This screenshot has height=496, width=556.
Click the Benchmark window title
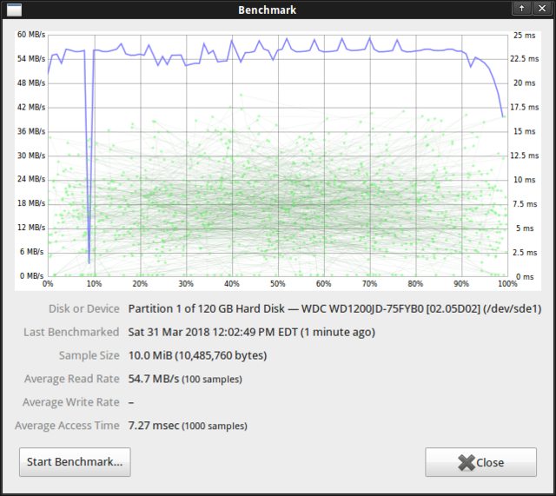click(x=267, y=10)
